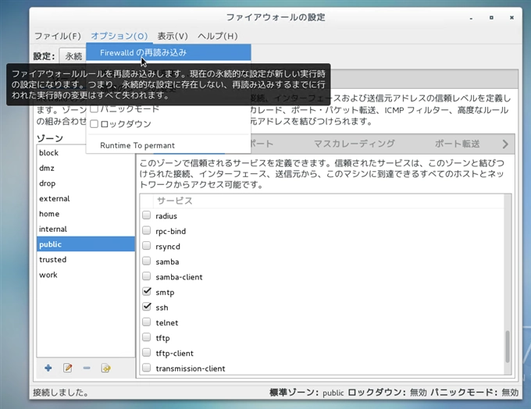Enable the samba-client service checkbox
Screen dimensions: 531x409
click(x=146, y=276)
